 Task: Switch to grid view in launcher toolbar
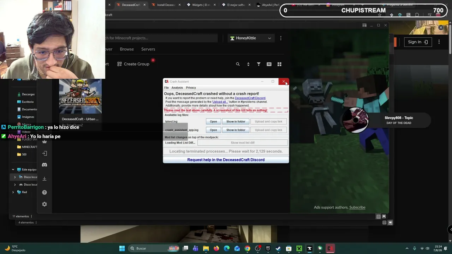[x=279, y=64]
